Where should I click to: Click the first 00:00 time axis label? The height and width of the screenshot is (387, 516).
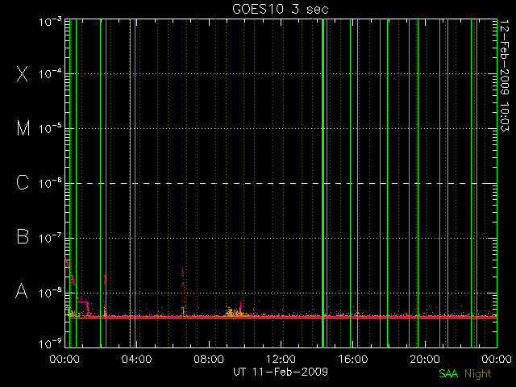[64, 359]
